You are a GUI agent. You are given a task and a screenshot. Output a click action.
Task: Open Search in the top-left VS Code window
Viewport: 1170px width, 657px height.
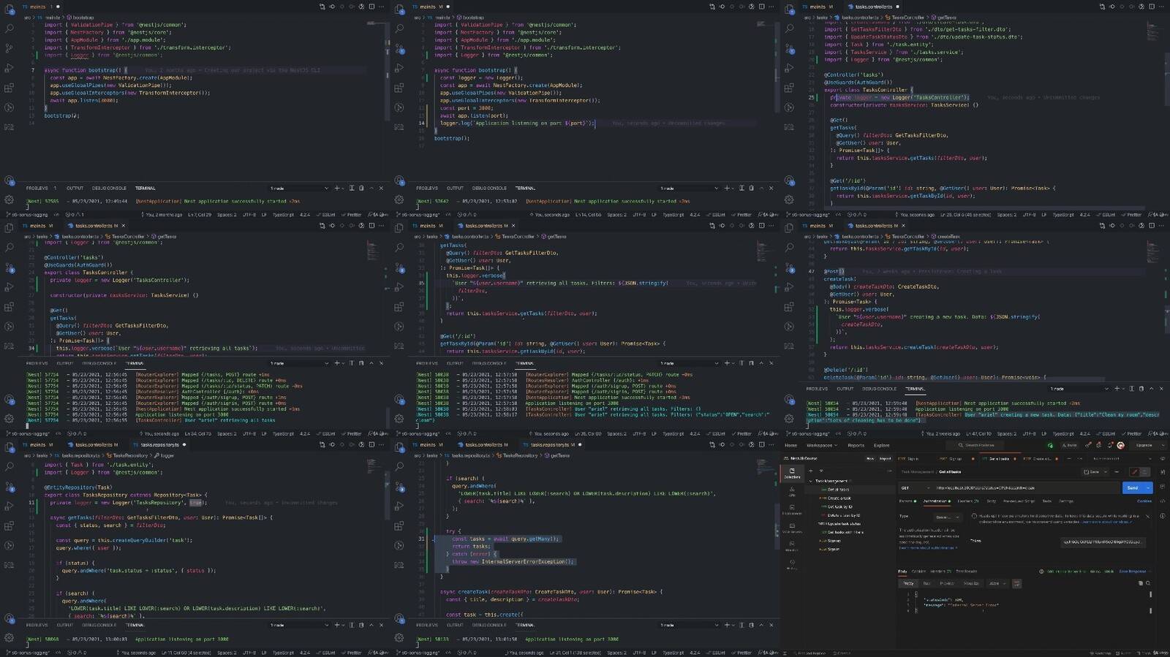point(10,29)
